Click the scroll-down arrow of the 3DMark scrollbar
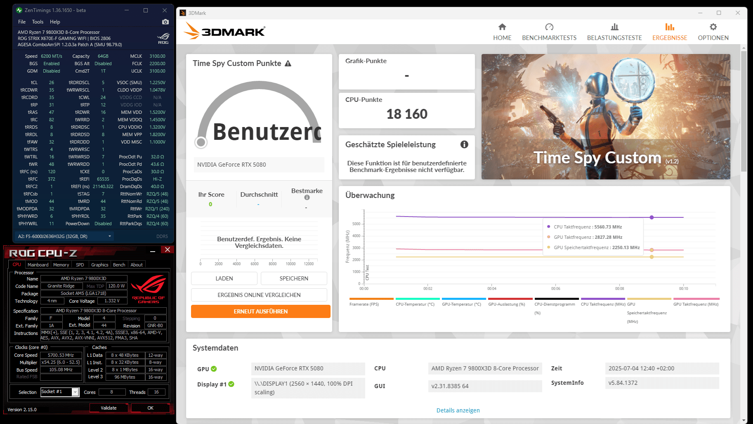 point(744,420)
